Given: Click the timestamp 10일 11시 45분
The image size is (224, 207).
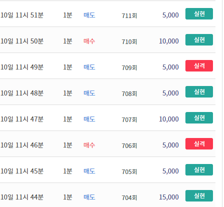Looking at the screenshot, I should 22,171.
